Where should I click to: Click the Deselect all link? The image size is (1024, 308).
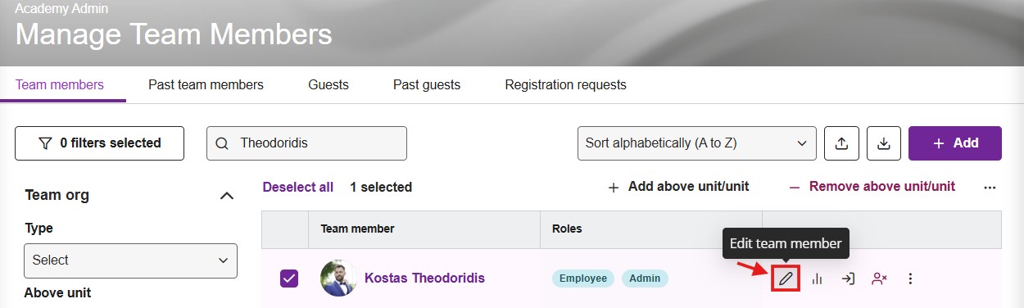(x=298, y=187)
